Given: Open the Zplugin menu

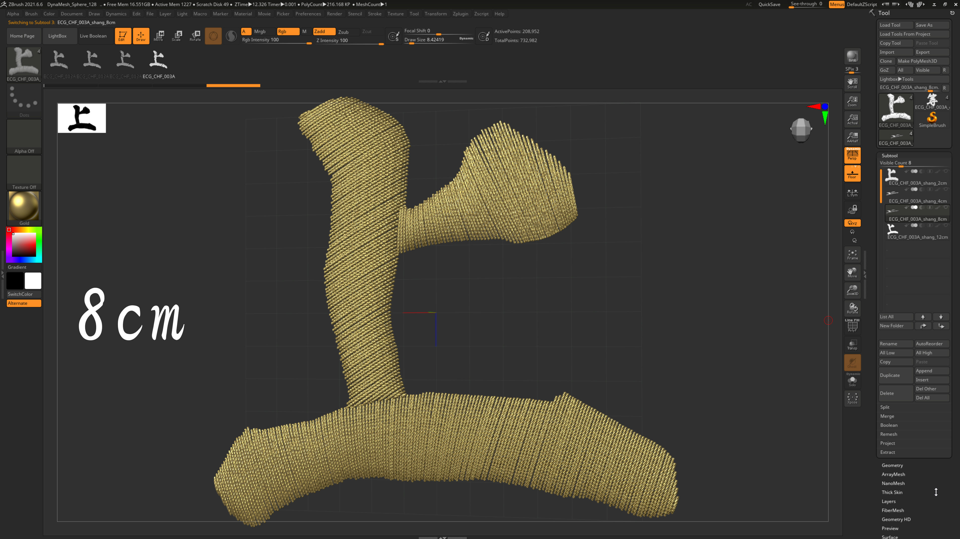Looking at the screenshot, I should coord(460,14).
